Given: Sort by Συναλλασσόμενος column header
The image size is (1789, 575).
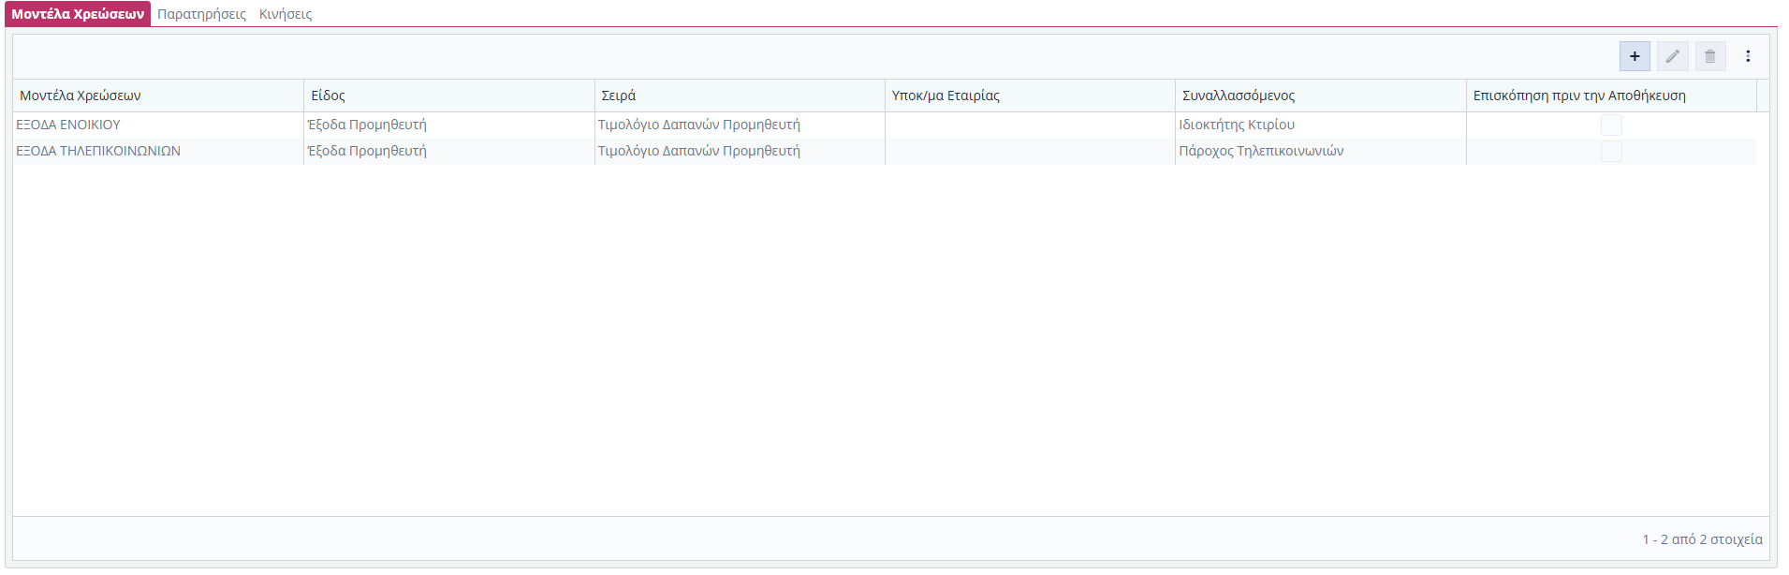Looking at the screenshot, I should tap(1239, 96).
